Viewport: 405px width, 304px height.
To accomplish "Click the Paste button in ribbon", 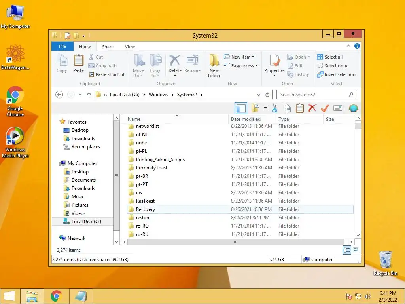I will pyautogui.click(x=79, y=64).
